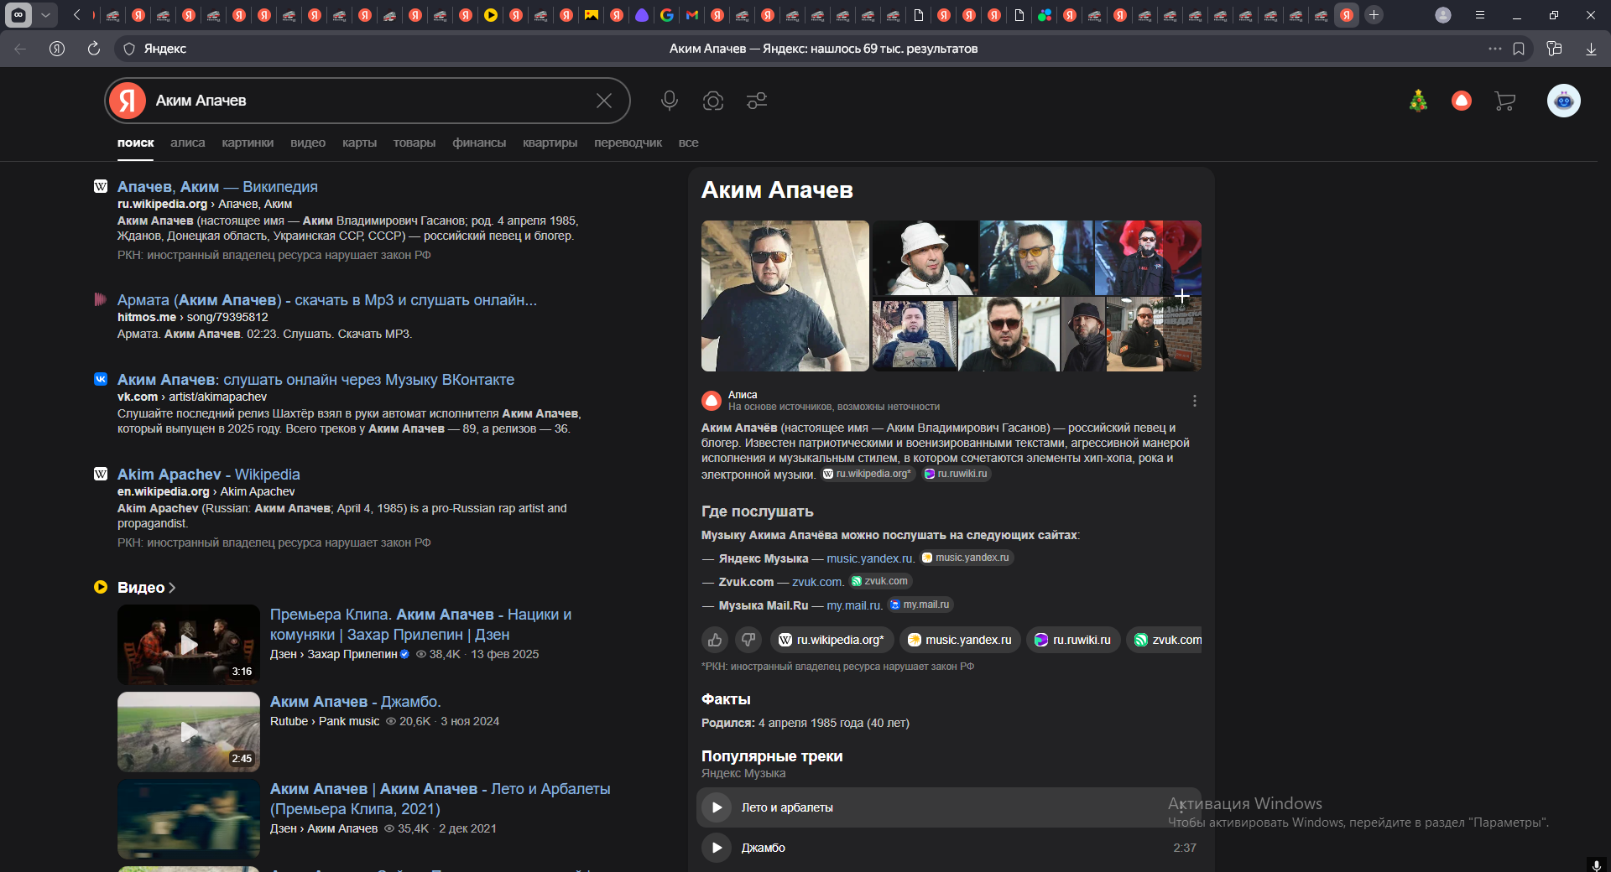Switch to the видео search tab
This screenshot has width=1611, height=872.
(308, 143)
